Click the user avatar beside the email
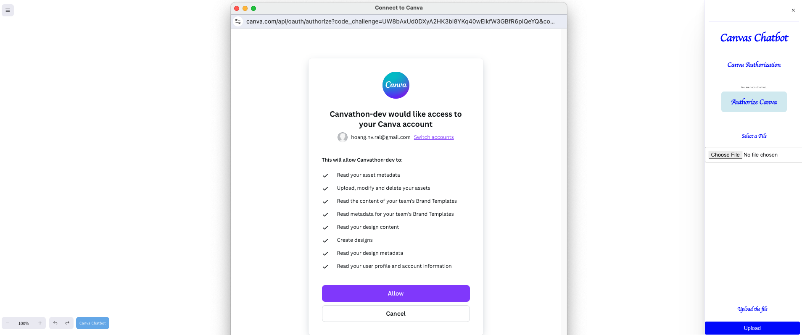 pyautogui.click(x=343, y=137)
